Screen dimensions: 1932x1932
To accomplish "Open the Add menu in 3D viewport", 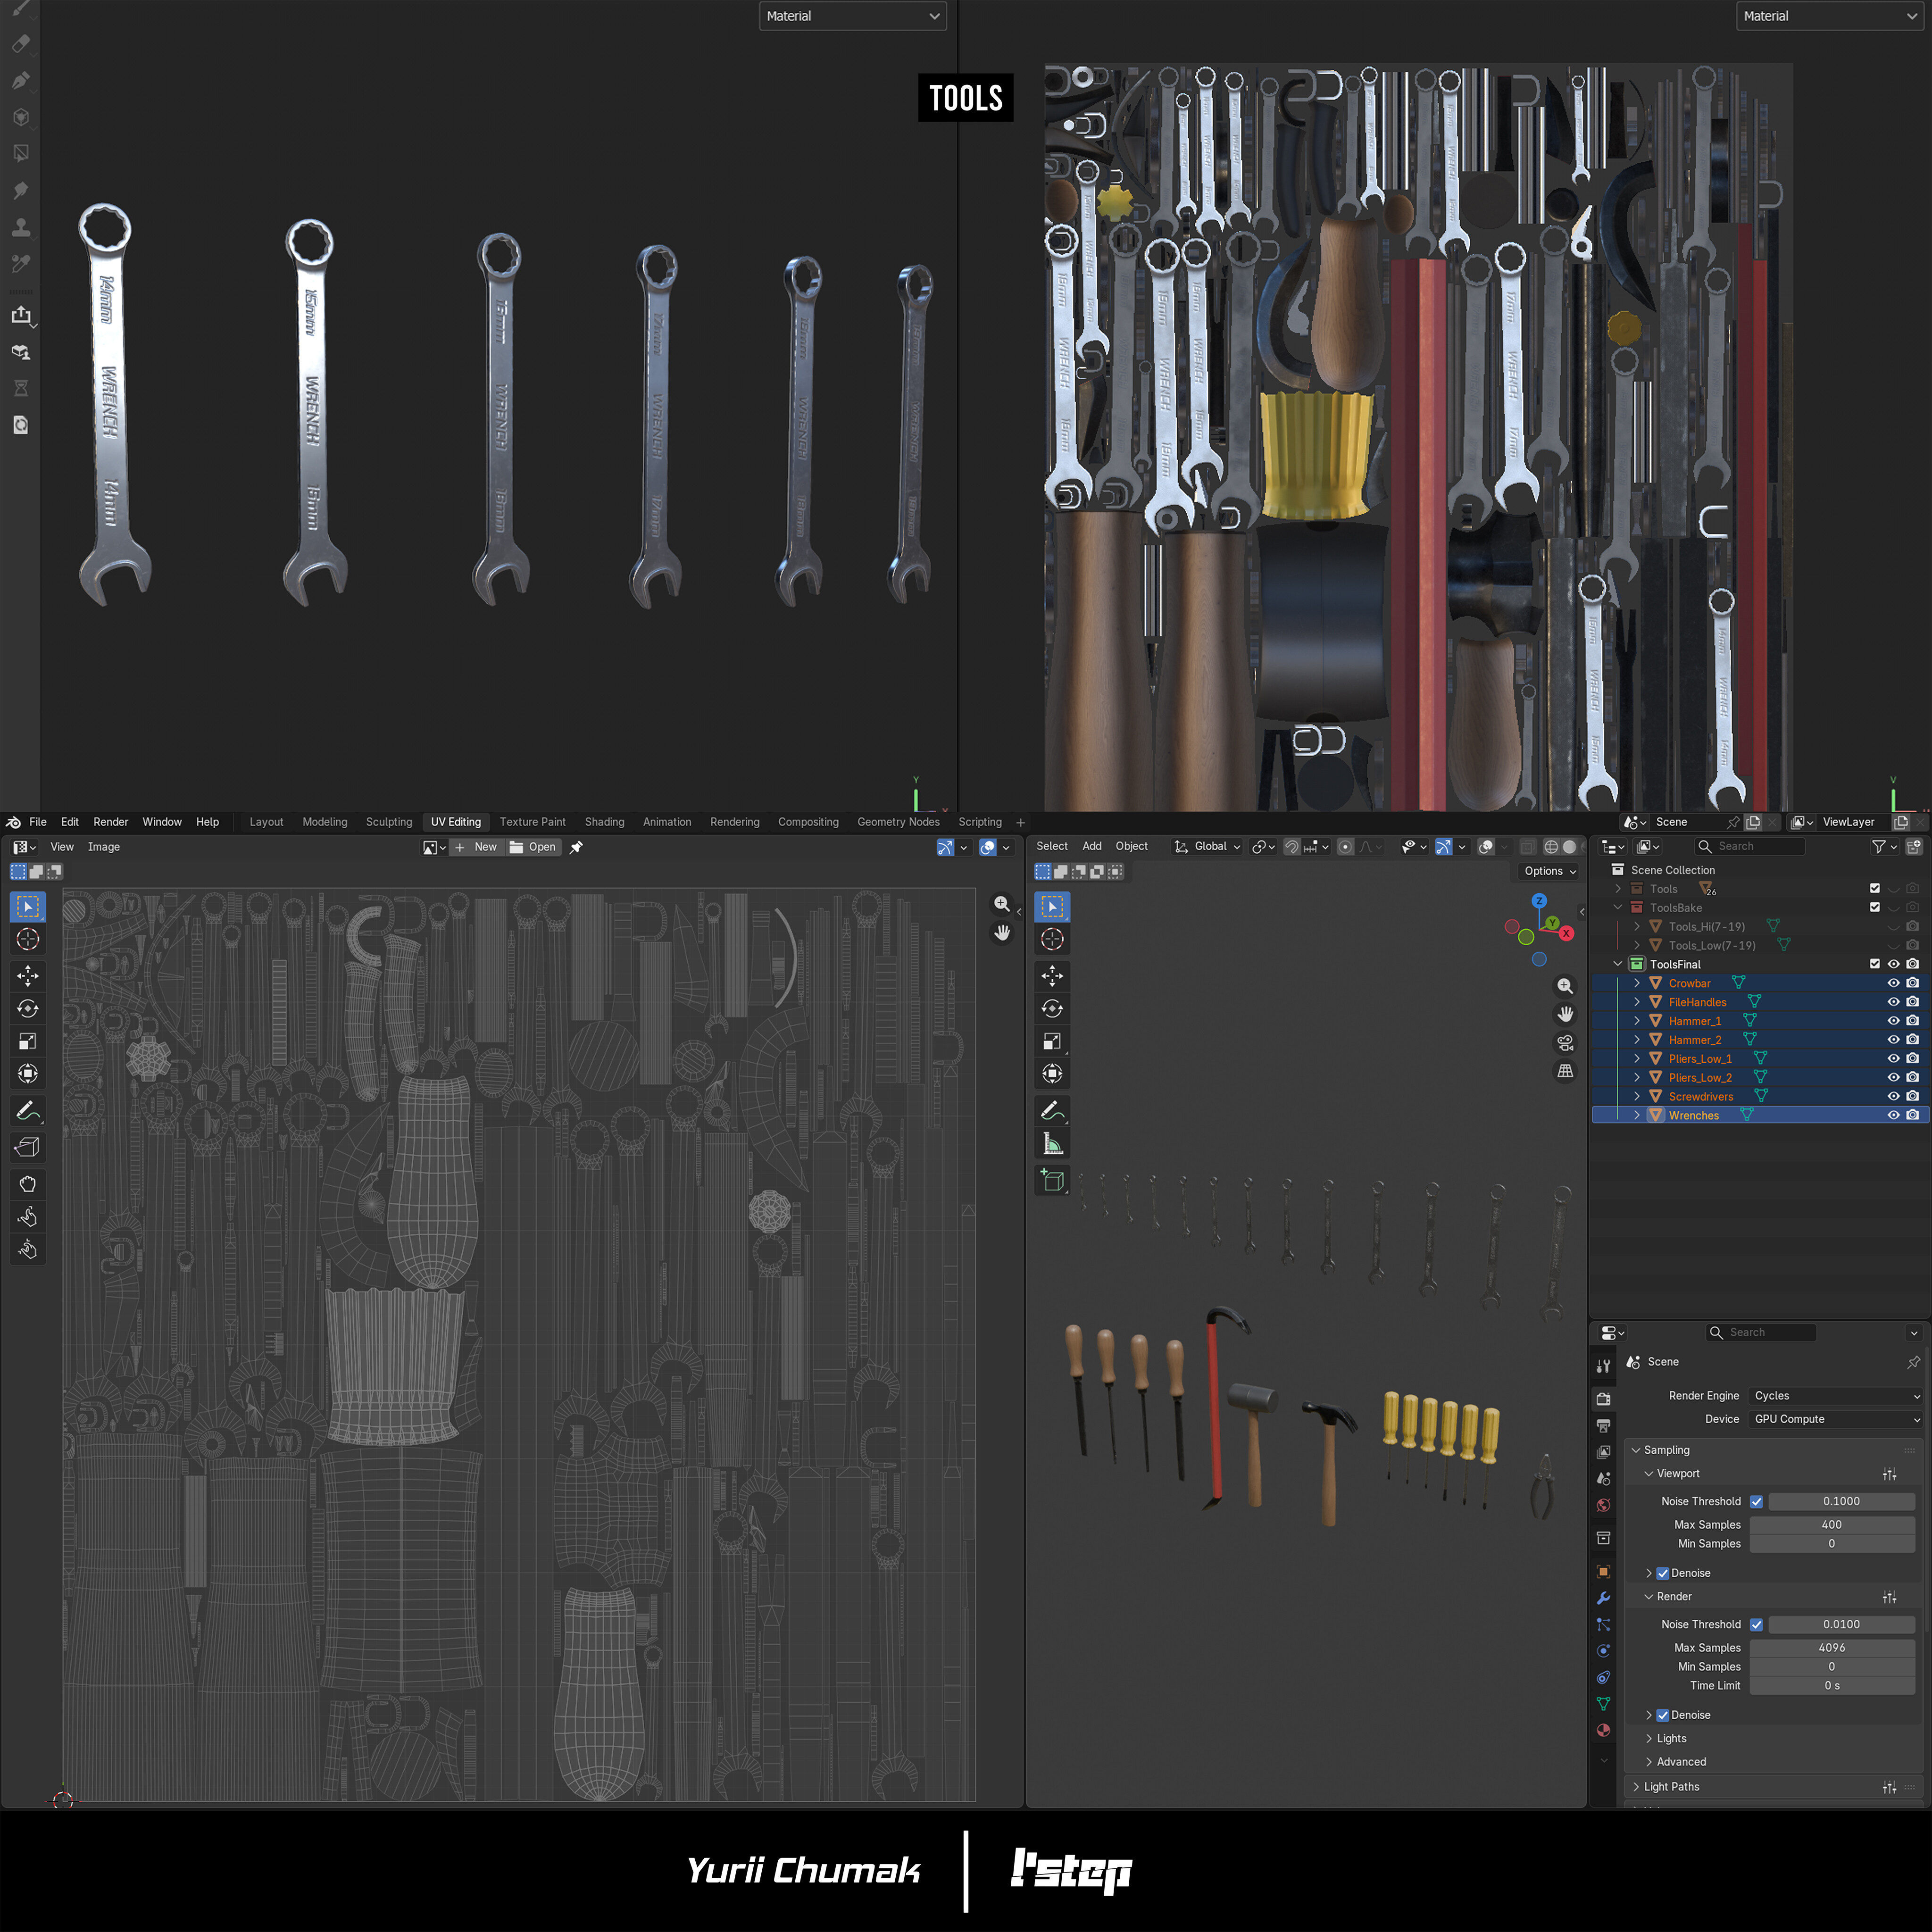I will pos(1091,846).
